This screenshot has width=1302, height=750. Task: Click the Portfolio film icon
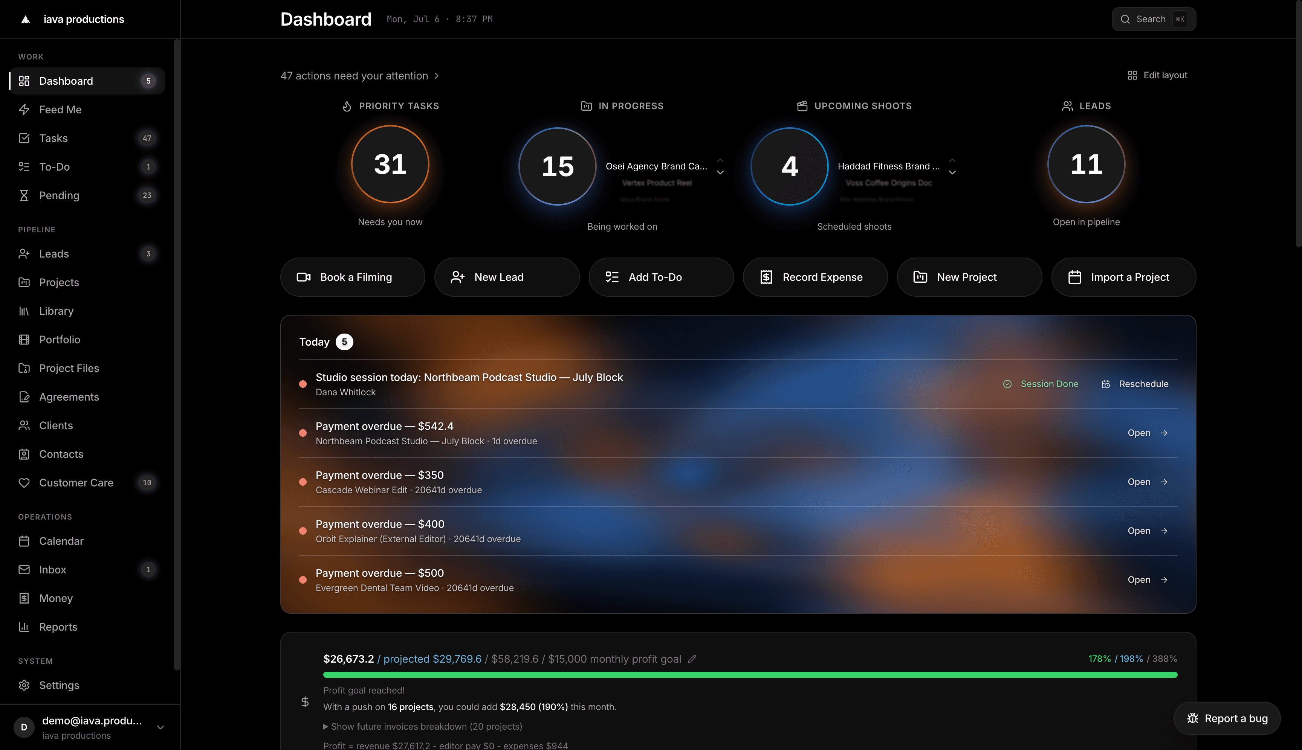(24, 340)
